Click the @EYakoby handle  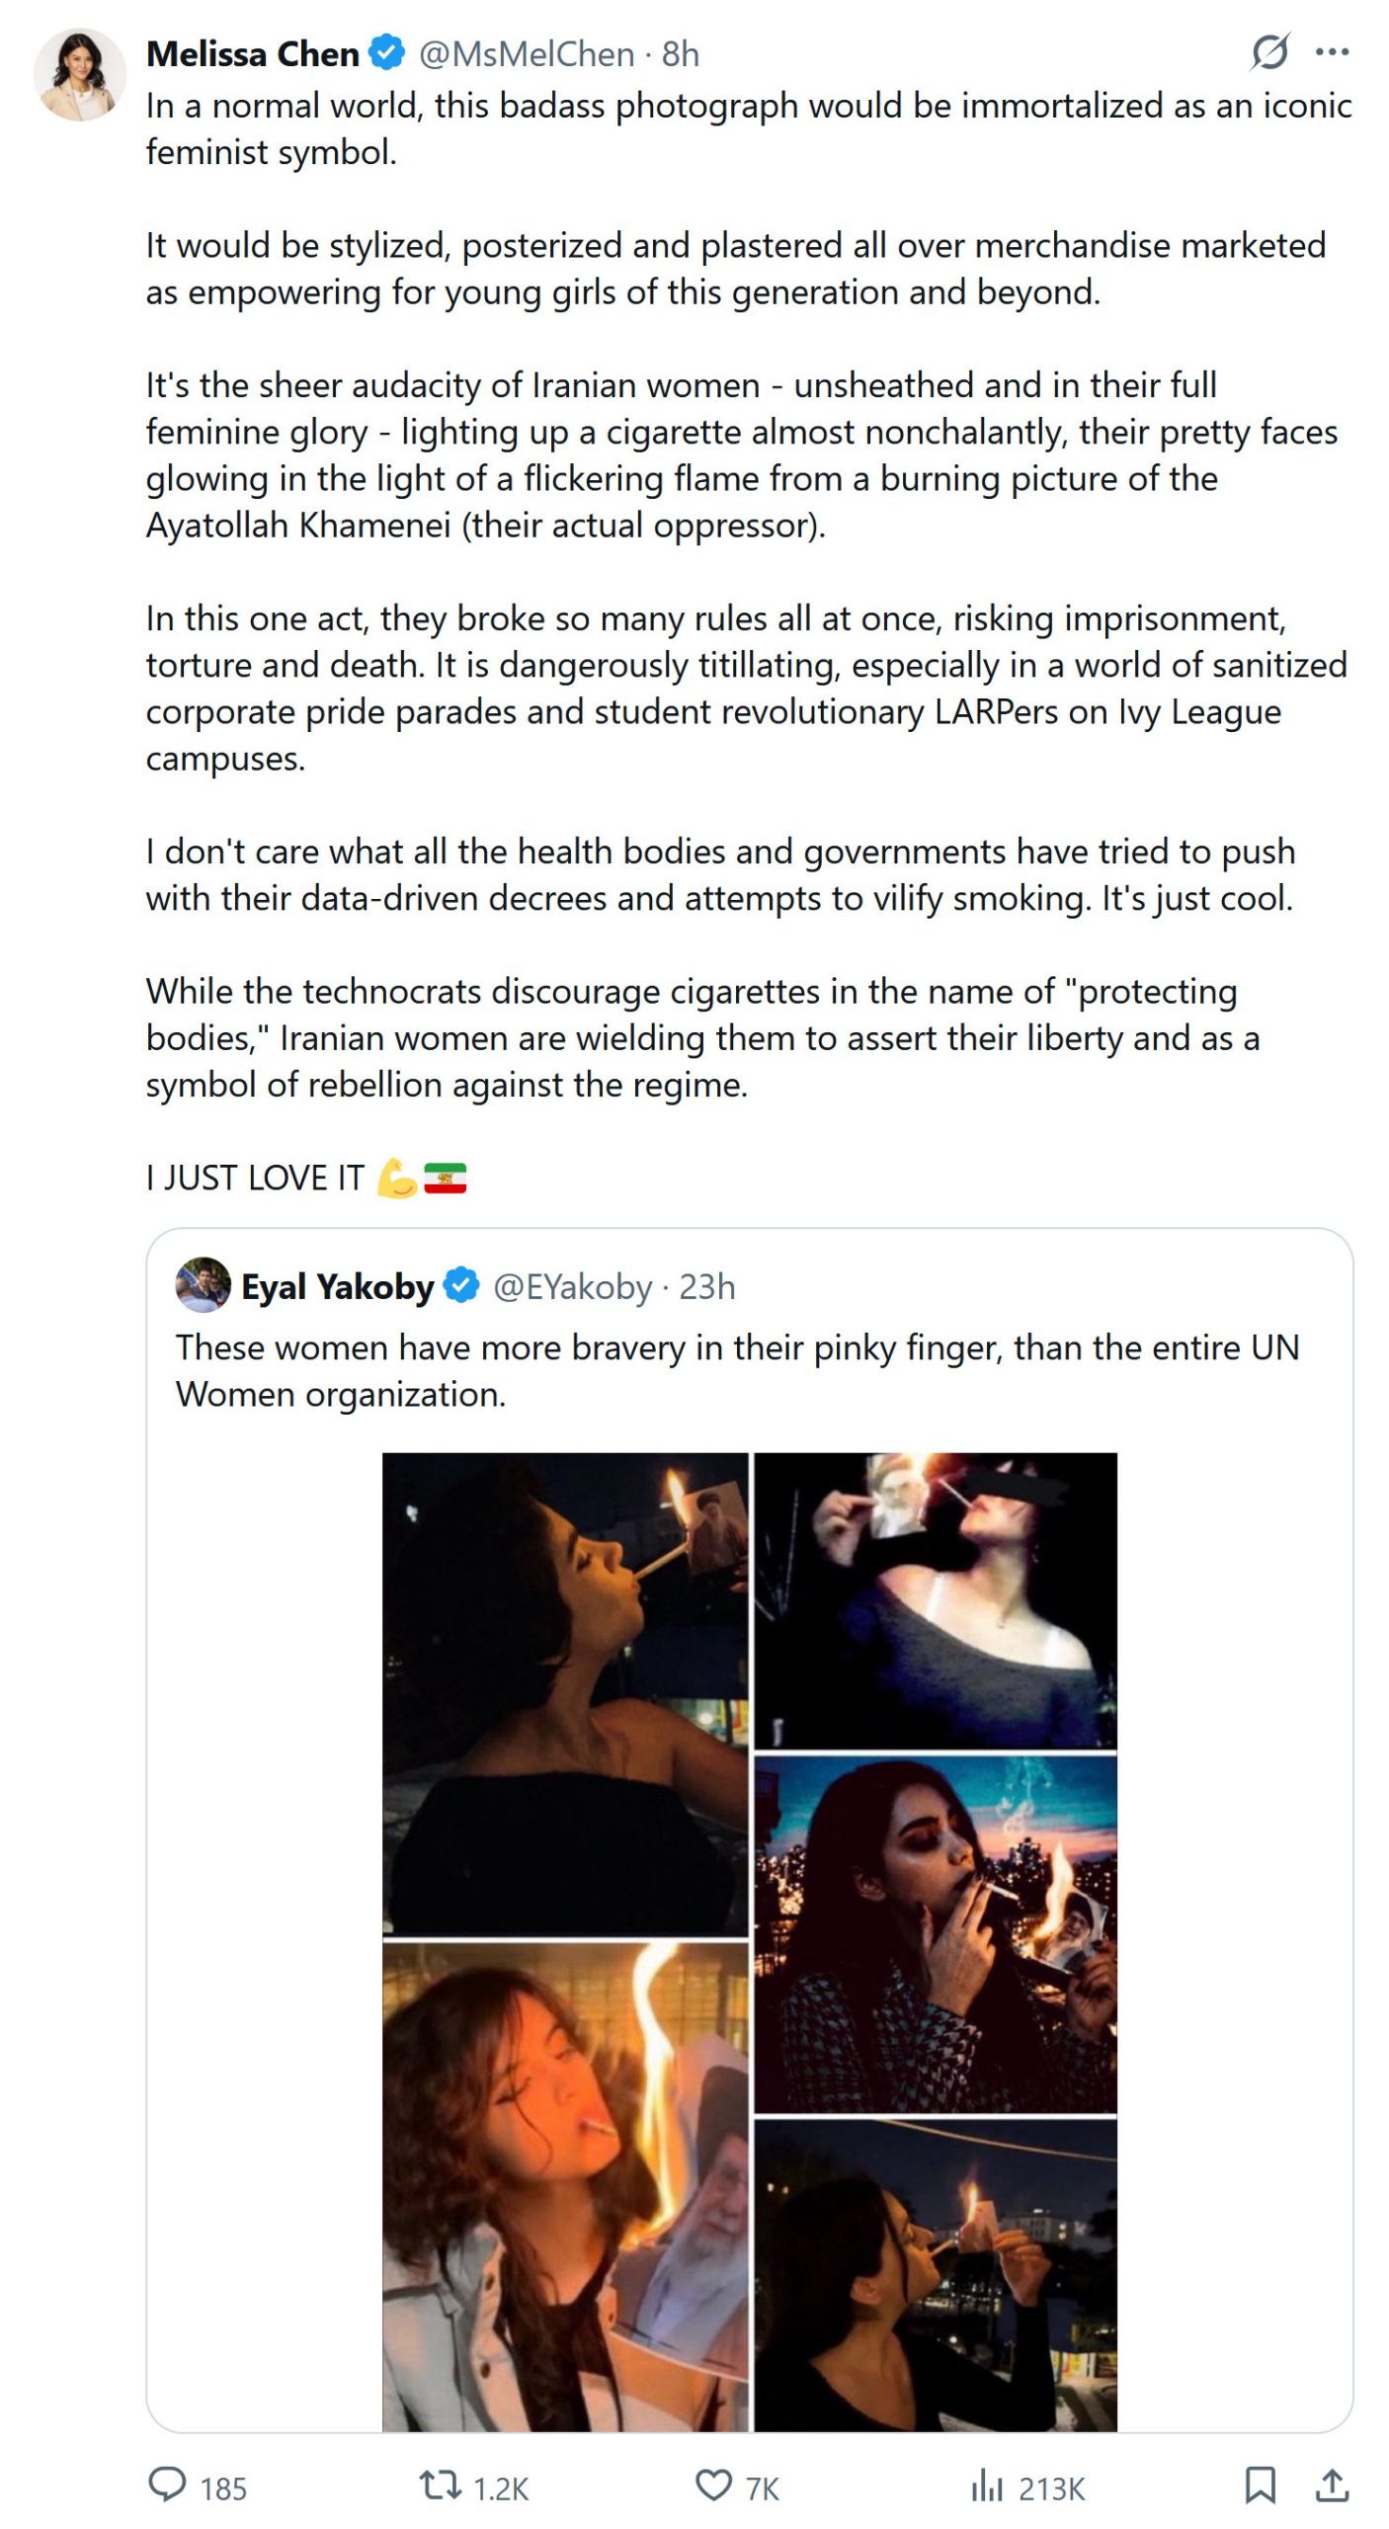[572, 1287]
